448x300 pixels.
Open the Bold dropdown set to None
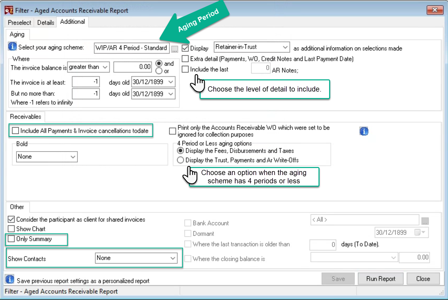pyautogui.click(x=47, y=157)
